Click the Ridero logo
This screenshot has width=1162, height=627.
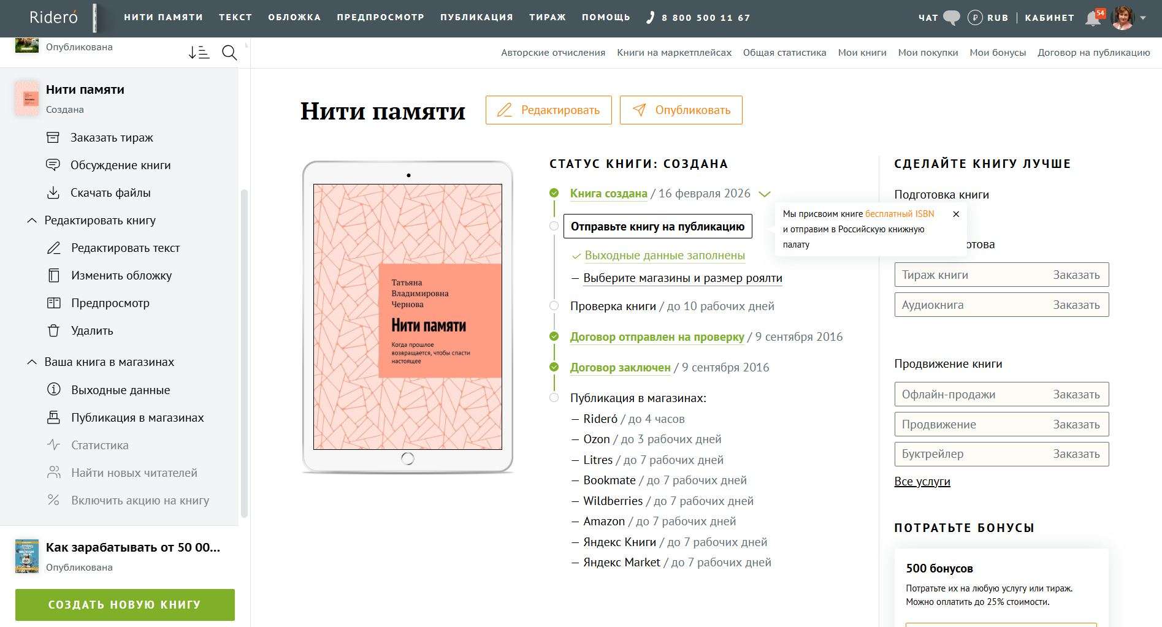pos(54,17)
